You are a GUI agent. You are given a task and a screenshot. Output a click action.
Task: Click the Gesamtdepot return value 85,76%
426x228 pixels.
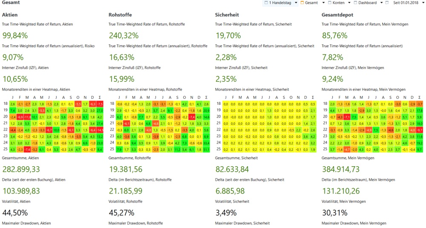pyautogui.click(x=335, y=36)
